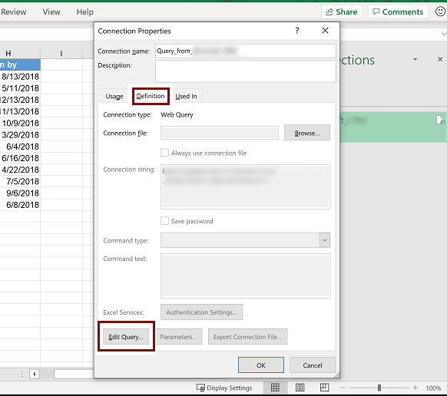This screenshot has height=396, width=447.
Task: Select the highlighted query in connections pane
Action: tap(393, 127)
